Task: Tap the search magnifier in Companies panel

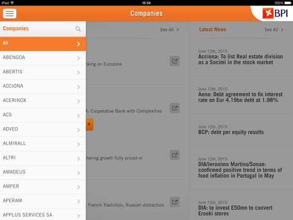Action: (78, 29)
